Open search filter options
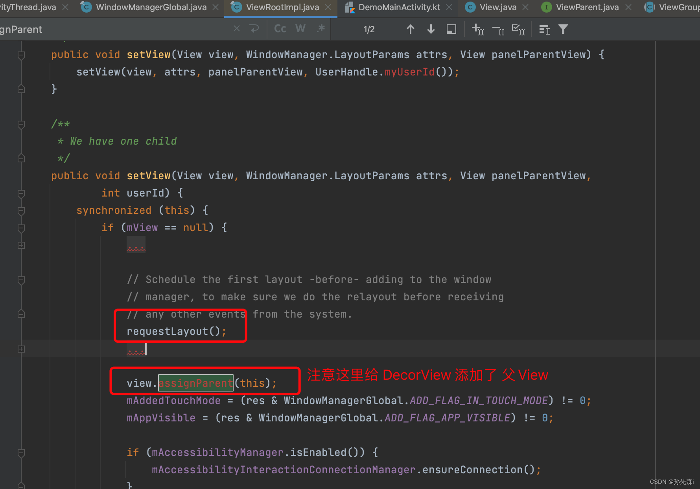 563,29
